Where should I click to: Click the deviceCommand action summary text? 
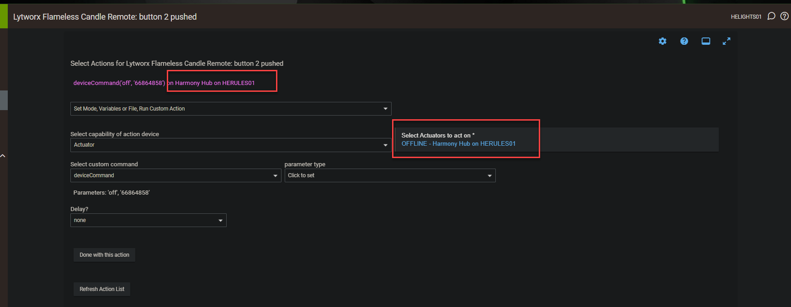164,83
